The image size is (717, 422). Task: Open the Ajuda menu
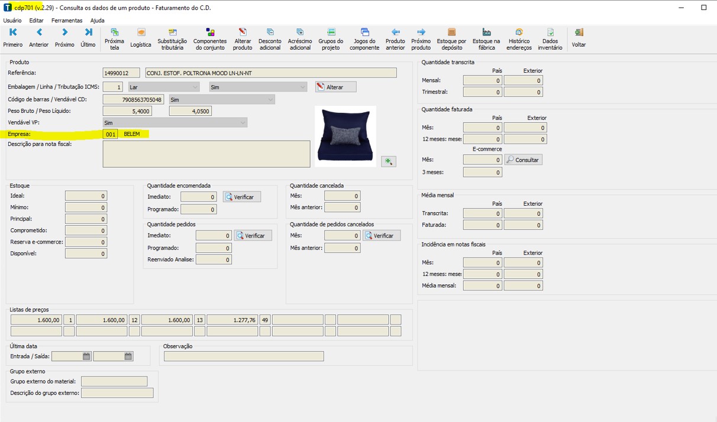[x=97, y=20]
